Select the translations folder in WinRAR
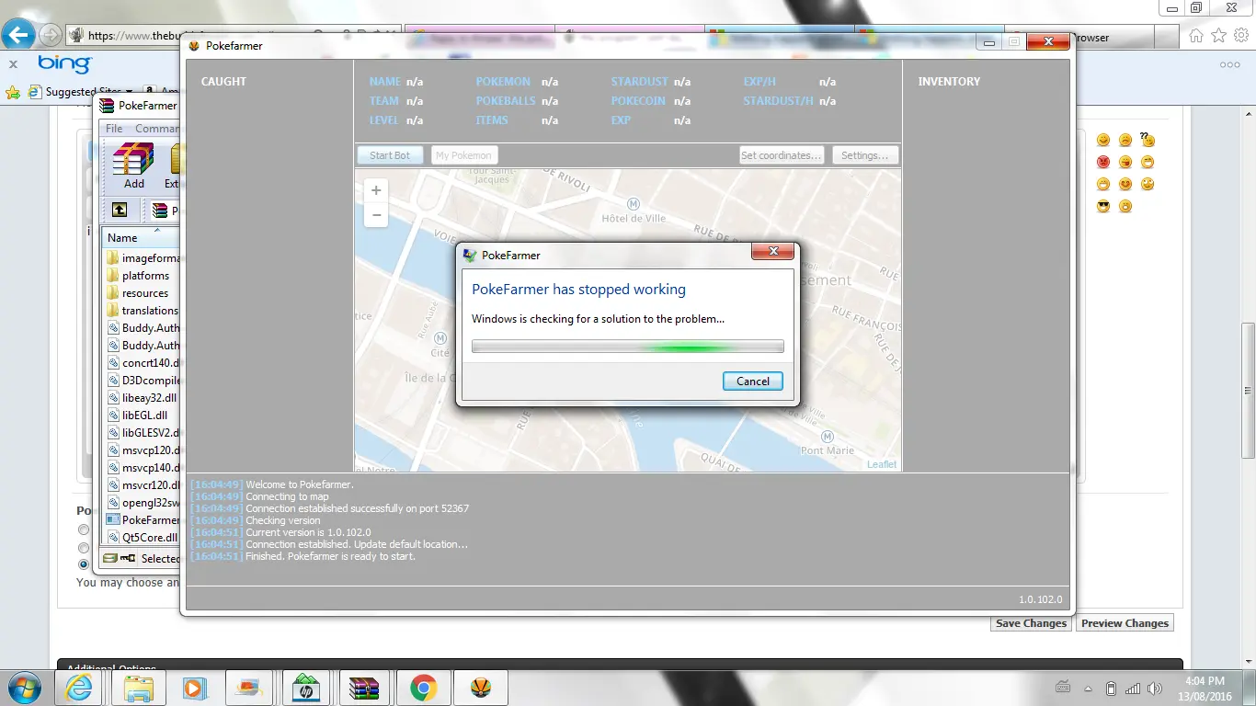Viewport: 1256px width, 706px height. pos(143,311)
